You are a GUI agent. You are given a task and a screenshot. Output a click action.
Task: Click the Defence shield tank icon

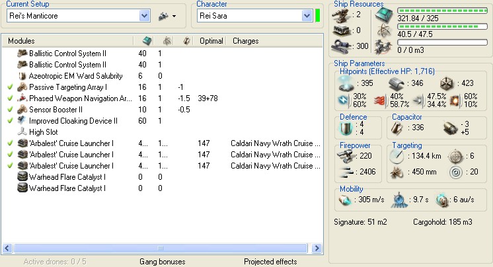[346, 128]
